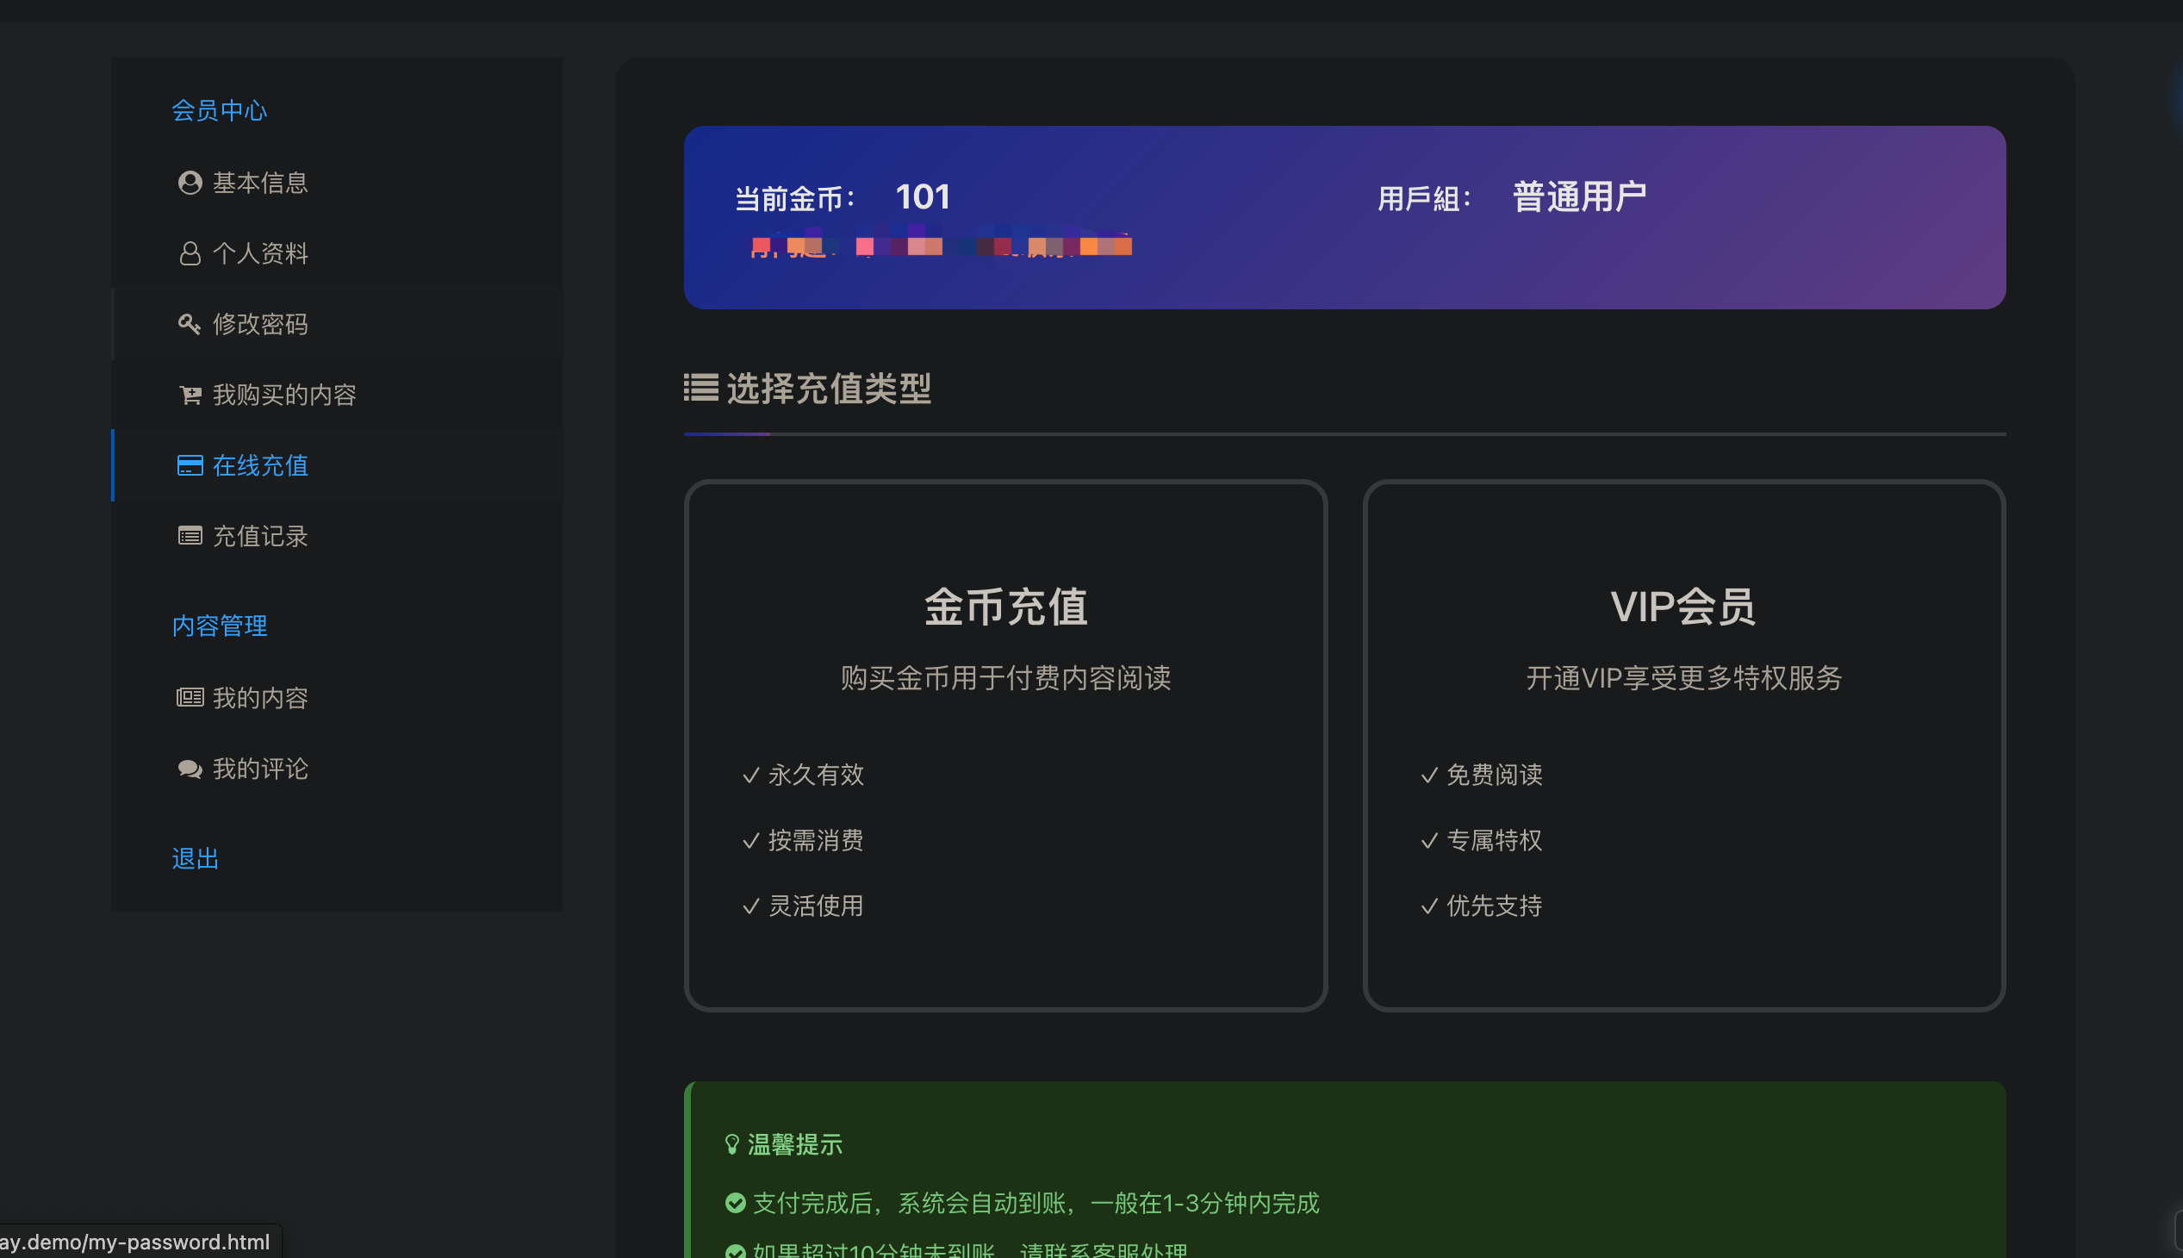Click the list icon beside 充值记录

coord(190,537)
